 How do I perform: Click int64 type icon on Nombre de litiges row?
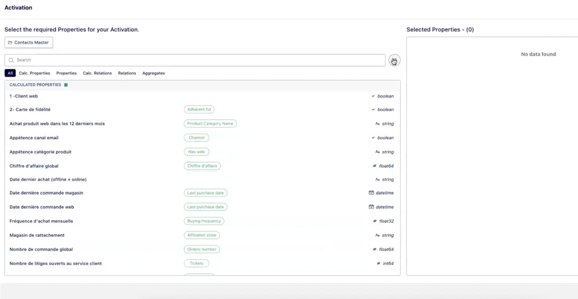click(379, 263)
